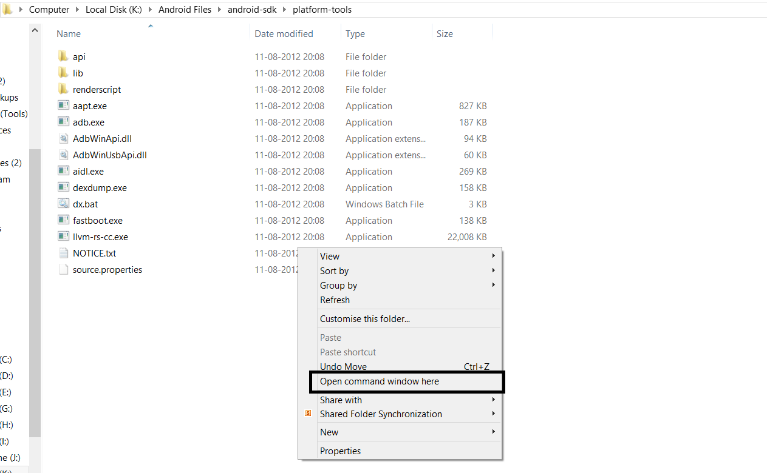Select the dexdump.exe application icon
This screenshot has width=767, height=473.
[x=64, y=187]
